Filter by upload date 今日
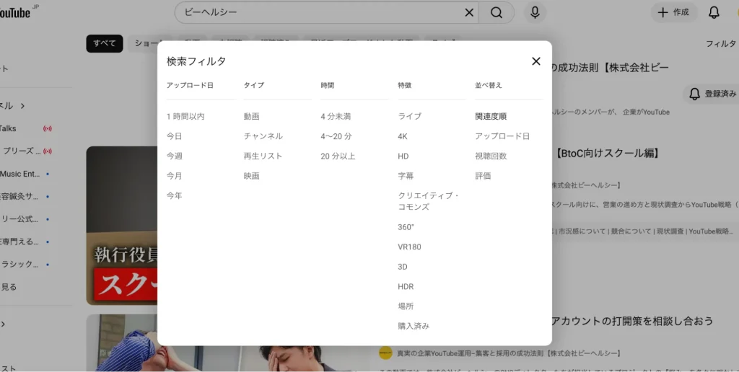The height and width of the screenshot is (372, 739). pos(175,136)
